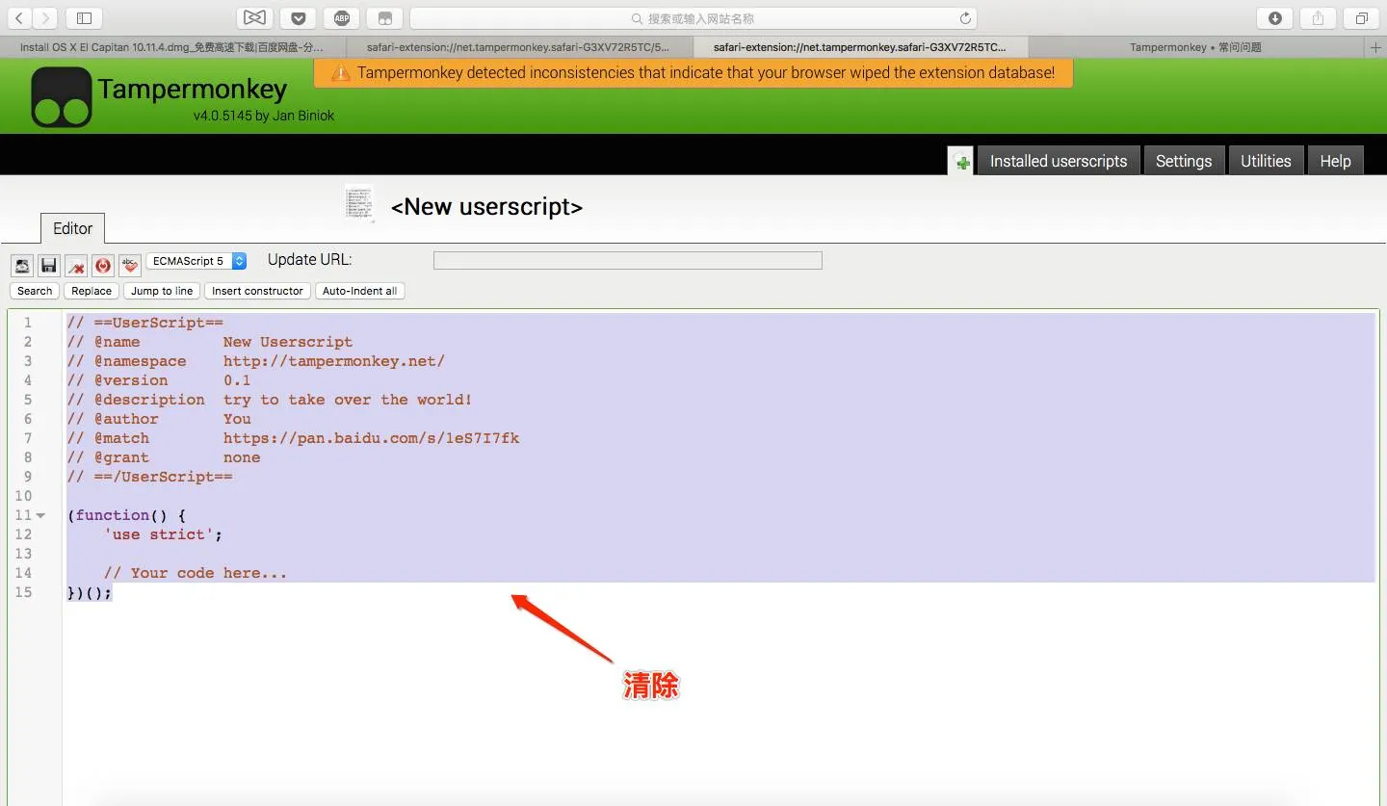Viewport: 1387px width, 806px height.
Task: Click the Auto-Indent all button
Action: (x=359, y=291)
